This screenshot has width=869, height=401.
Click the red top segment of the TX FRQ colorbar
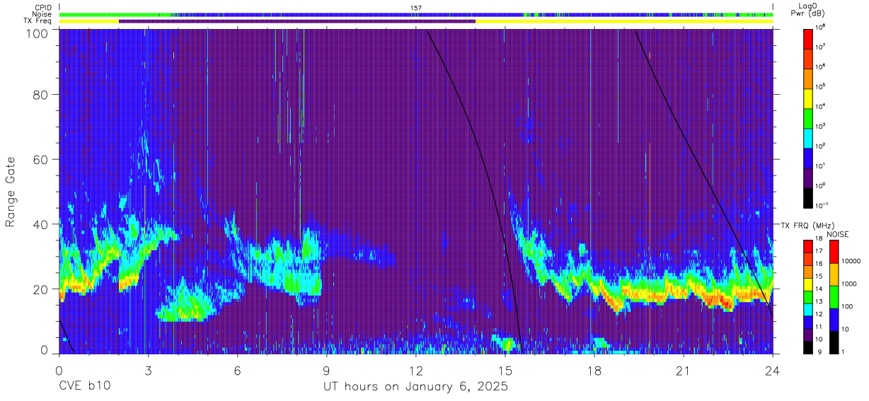pyautogui.click(x=808, y=246)
